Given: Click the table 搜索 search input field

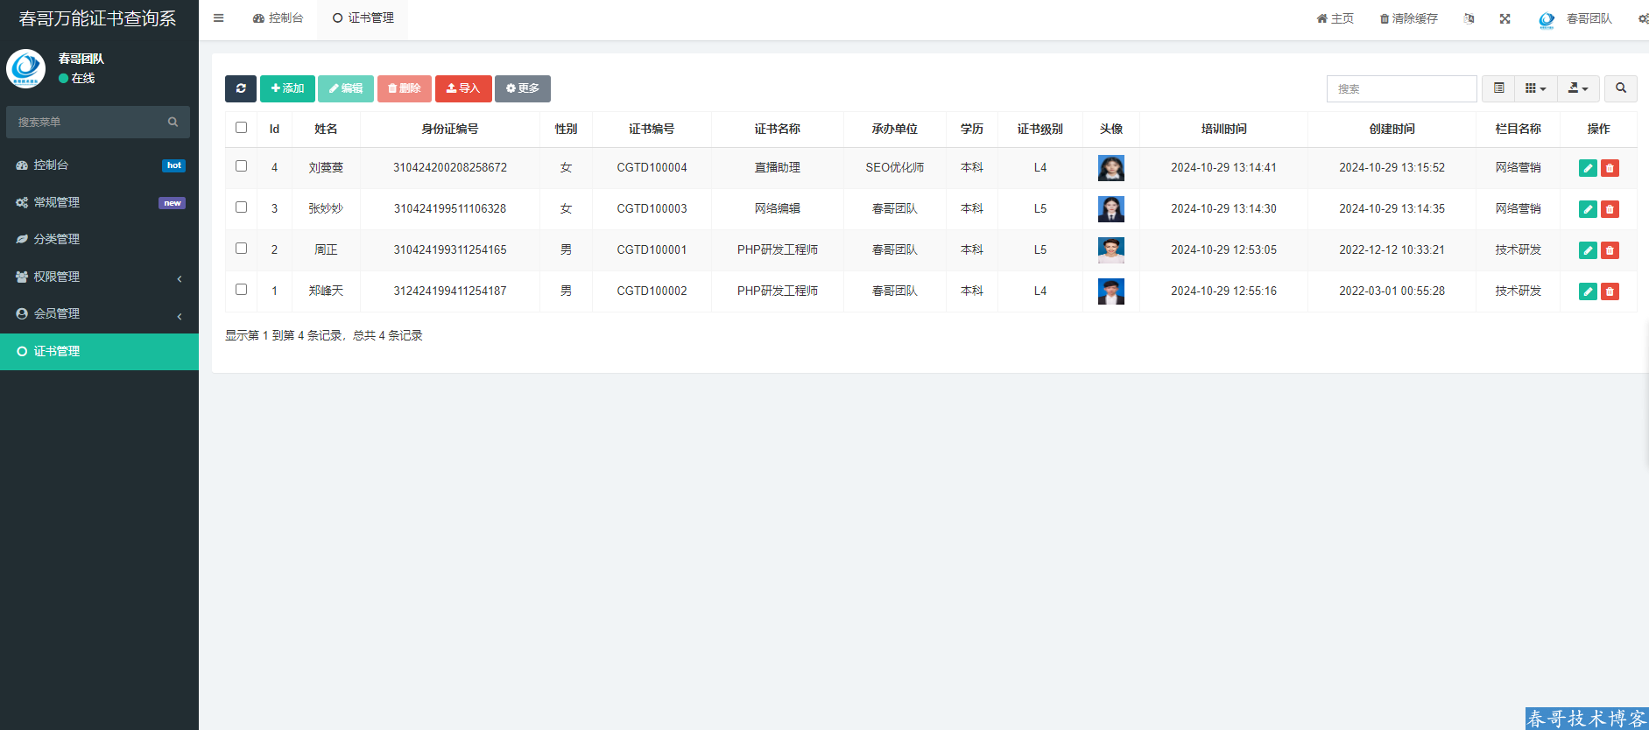Looking at the screenshot, I should (x=1401, y=88).
